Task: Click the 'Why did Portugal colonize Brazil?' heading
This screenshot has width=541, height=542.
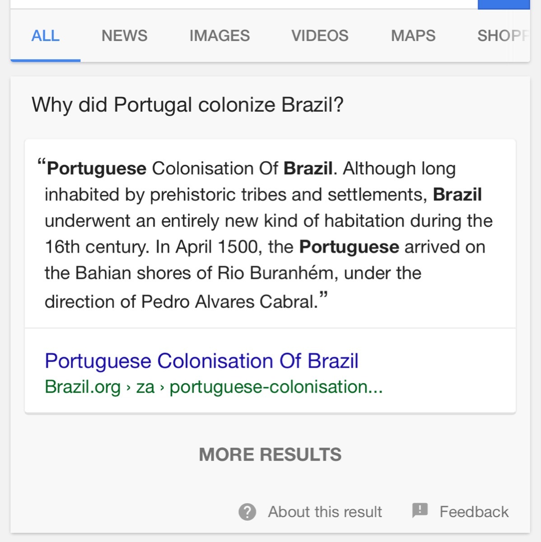Action: coord(187,105)
